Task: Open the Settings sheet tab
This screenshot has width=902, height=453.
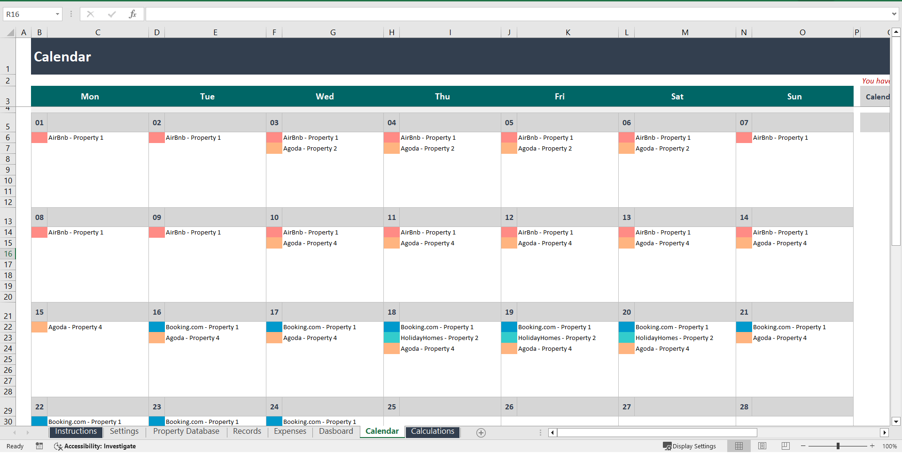Action: point(124,431)
